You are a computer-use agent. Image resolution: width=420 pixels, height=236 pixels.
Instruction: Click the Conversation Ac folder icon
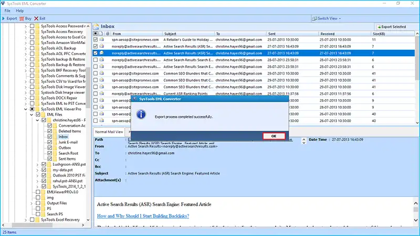pos(55,125)
